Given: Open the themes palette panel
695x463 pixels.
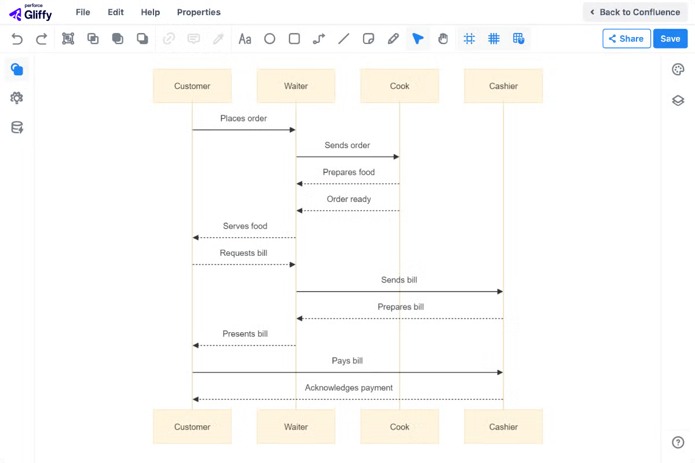Looking at the screenshot, I should (678, 70).
